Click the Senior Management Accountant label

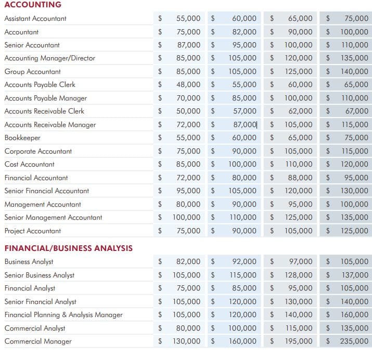coord(53,218)
